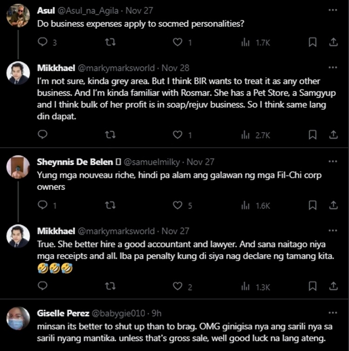Open more options on Sheynnis De Belen's tweet
349x351 pixels.
pyautogui.click(x=332, y=162)
